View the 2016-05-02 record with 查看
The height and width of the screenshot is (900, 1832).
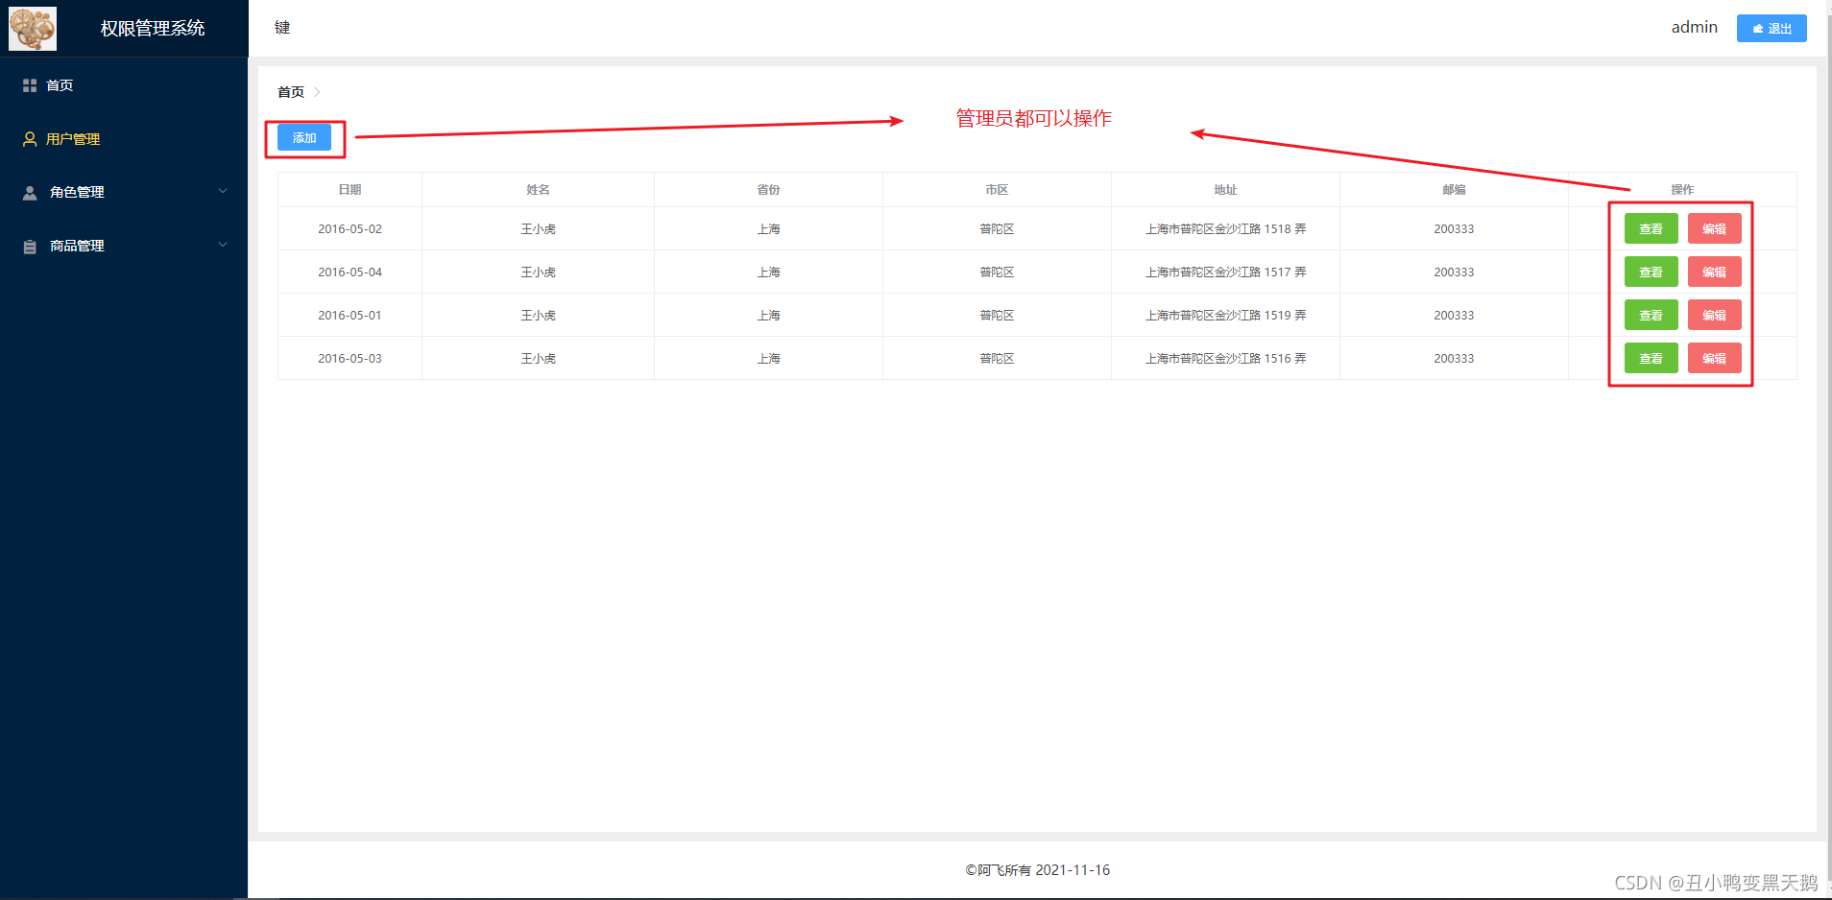pos(1651,228)
